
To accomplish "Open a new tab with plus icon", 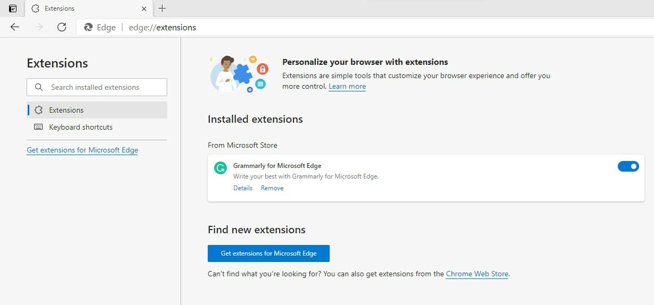I will (162, 9).
